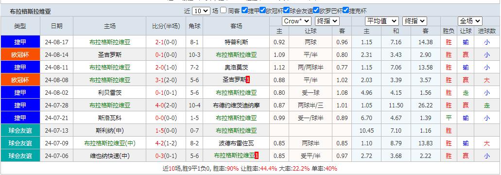Uncheck the 欧冠杯 filter checkbox
Screen dimensions: 501x175
pyautogui.click(x=262, y=10)
